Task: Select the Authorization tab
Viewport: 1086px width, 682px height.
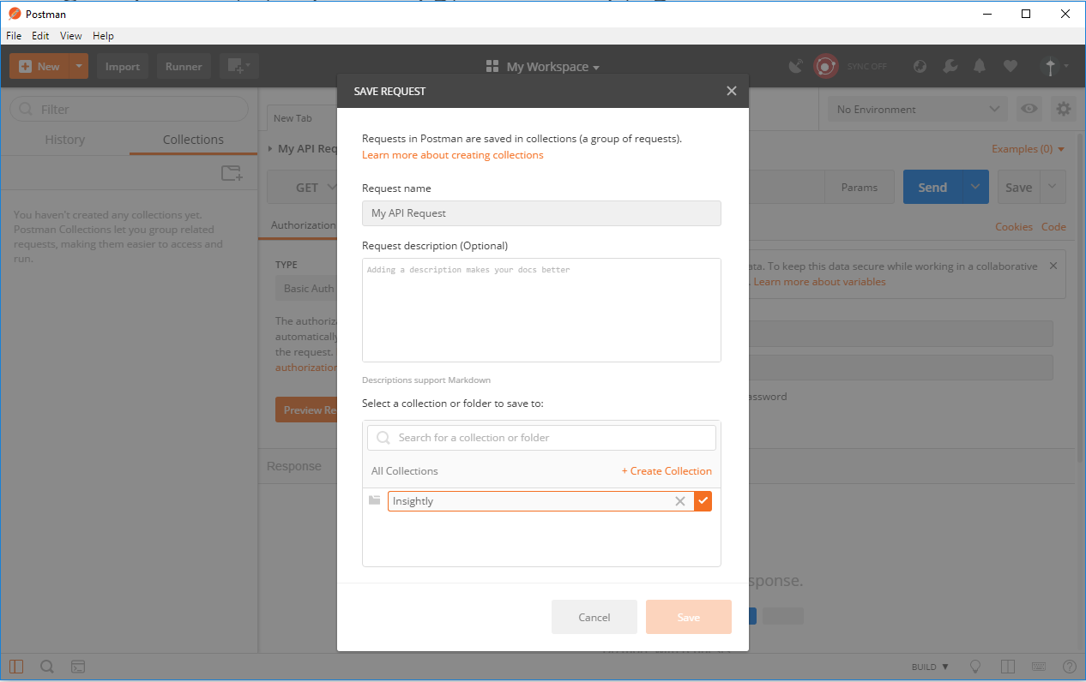Action: point(303,225)
